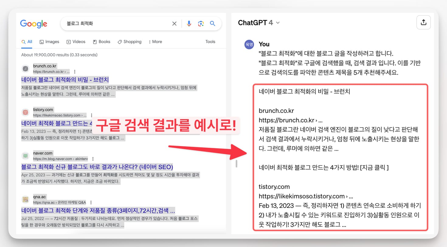
Task: Click the pasted '네이버 최적화 블로그 만드는 4가지 방법!' line
Action: (324, 168)
